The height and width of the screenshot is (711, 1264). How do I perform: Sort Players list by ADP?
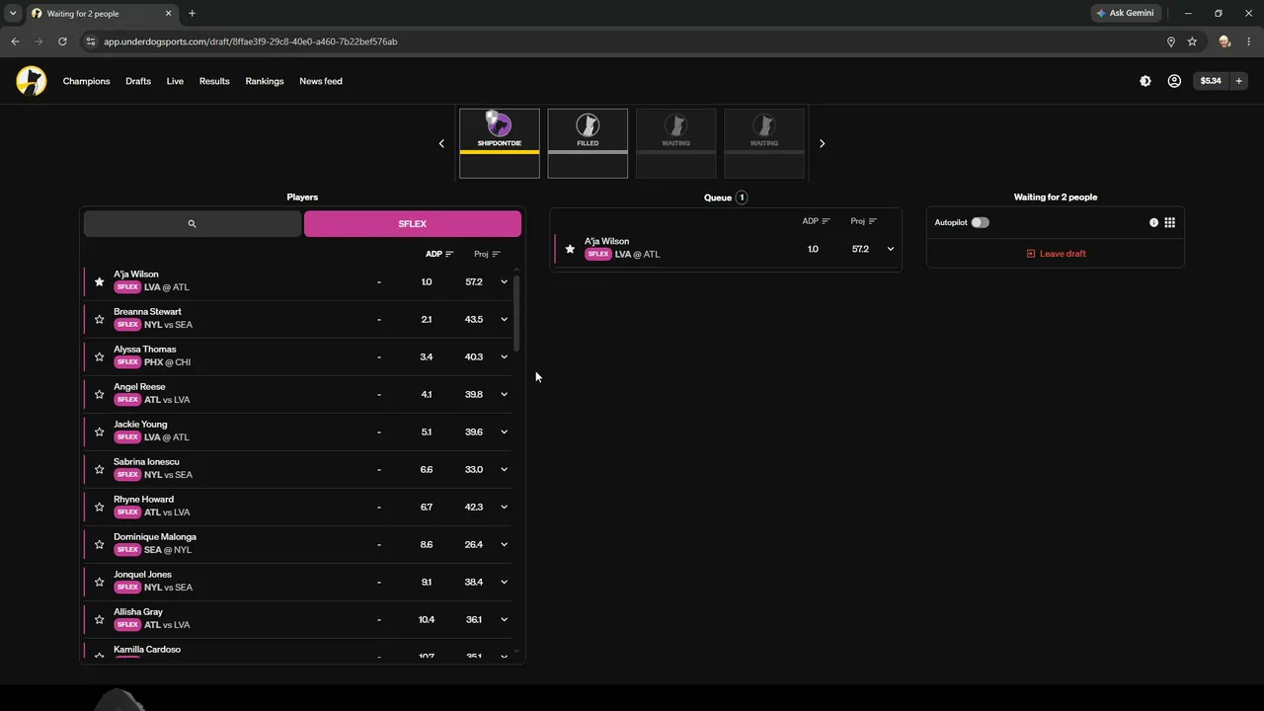point(439,254)
